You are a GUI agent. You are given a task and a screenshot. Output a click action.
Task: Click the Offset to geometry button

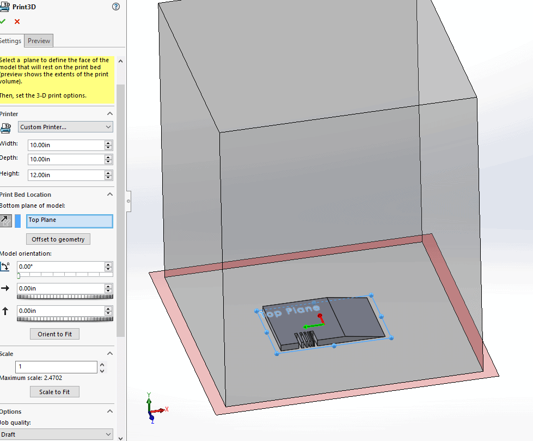tap(58, 239)
